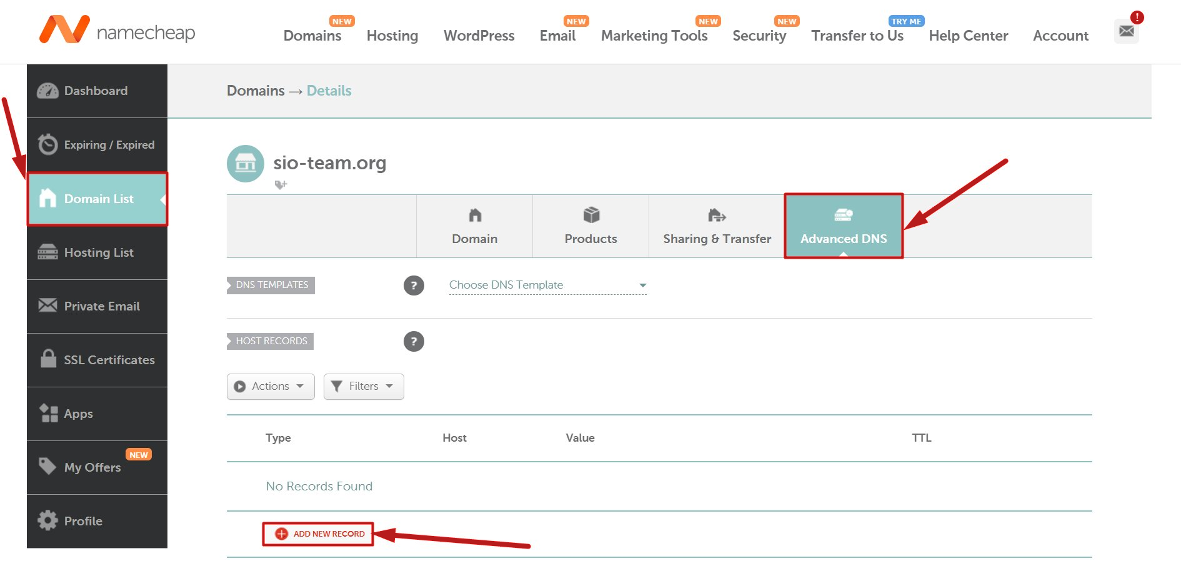
Task: Open the Email top menu
Action: point(558,36)
